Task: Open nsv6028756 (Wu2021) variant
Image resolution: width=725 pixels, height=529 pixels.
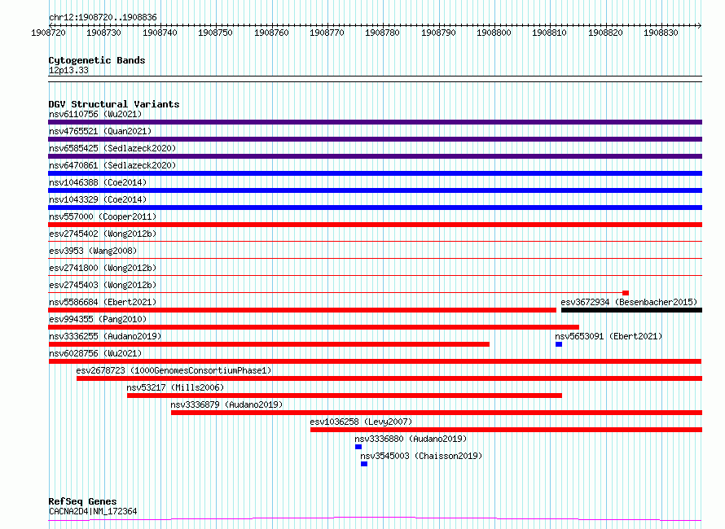Action: (95, 353)
